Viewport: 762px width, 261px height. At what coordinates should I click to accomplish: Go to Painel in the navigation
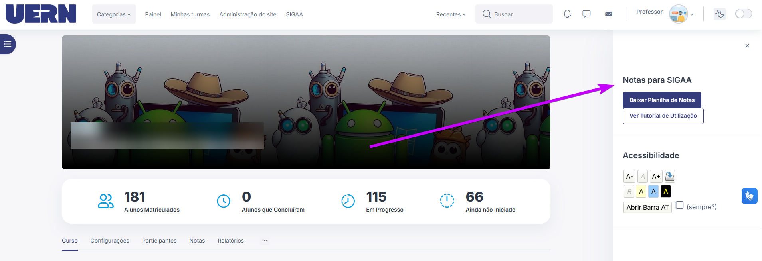pos(153,14)
